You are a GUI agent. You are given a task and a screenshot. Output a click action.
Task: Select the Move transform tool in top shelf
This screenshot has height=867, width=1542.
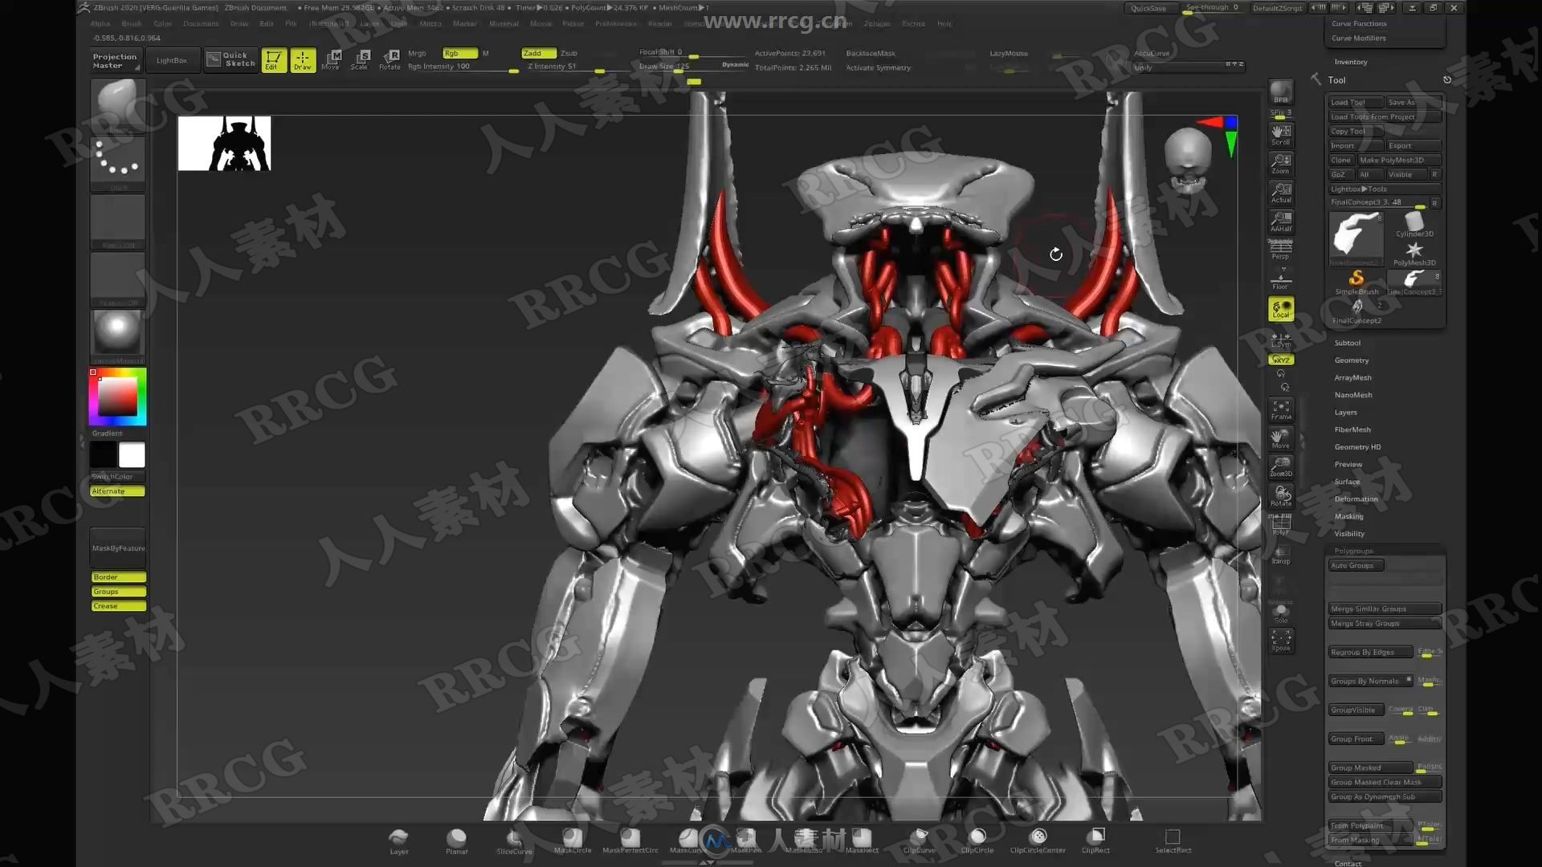tap(331, 59)
